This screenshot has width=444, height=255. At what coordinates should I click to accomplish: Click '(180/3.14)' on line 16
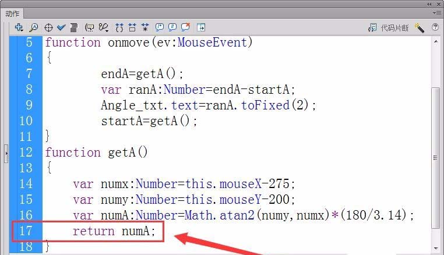373,215
